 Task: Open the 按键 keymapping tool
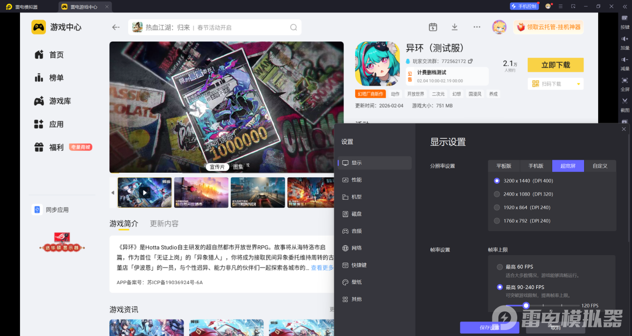(x=625, y=22)
